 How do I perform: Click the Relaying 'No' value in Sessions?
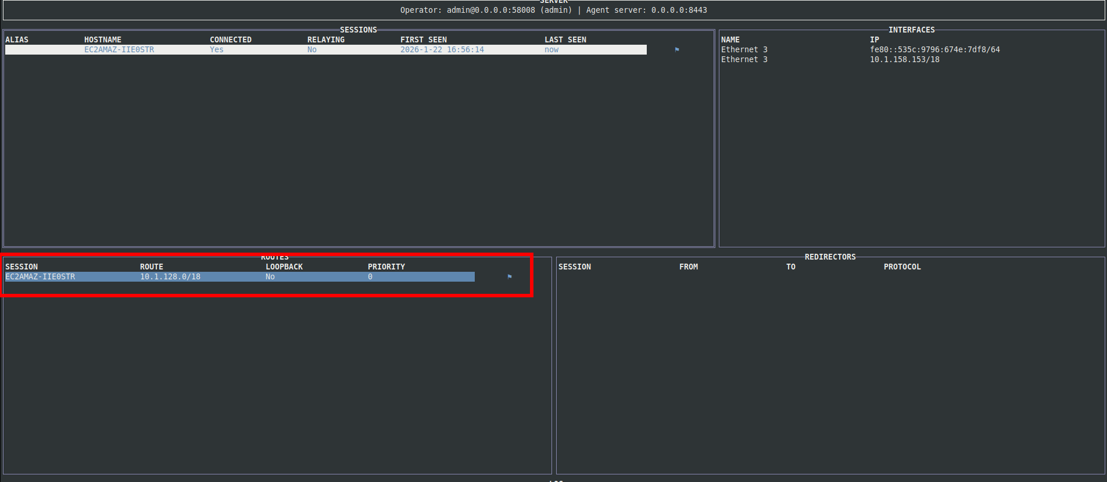coord(312,50)
